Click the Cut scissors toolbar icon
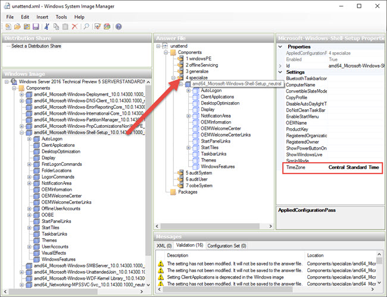This screenshot has width=387, height=297. (x=46, y=27)
